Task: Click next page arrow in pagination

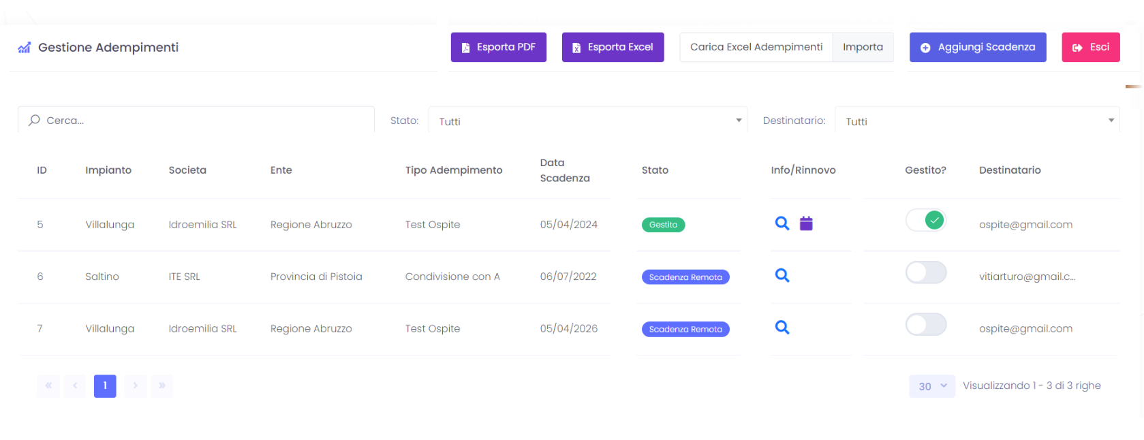Action: tap(136, 386)
